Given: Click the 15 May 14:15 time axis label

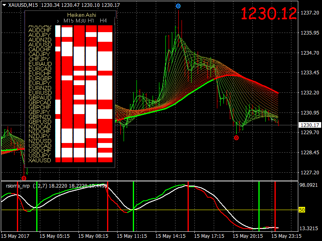Looking at the screenshot, I should click(170, 236).
